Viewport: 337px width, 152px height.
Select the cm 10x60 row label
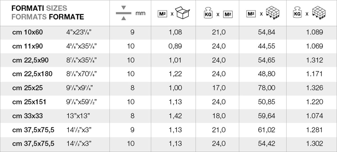coord(28,32)
